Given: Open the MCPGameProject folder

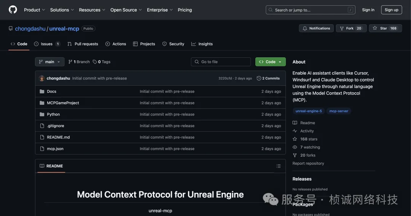Looking at the screenshot, I should (x=63, y=103).
